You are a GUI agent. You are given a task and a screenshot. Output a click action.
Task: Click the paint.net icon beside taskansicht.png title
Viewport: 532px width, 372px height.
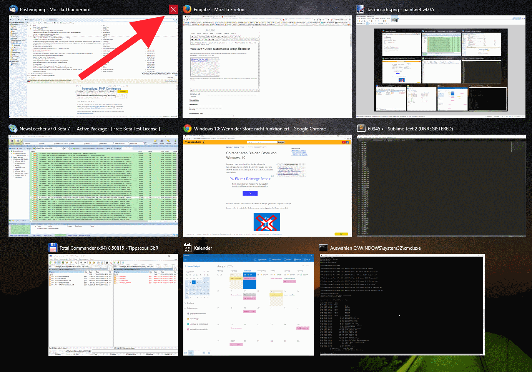coord(361,9)
